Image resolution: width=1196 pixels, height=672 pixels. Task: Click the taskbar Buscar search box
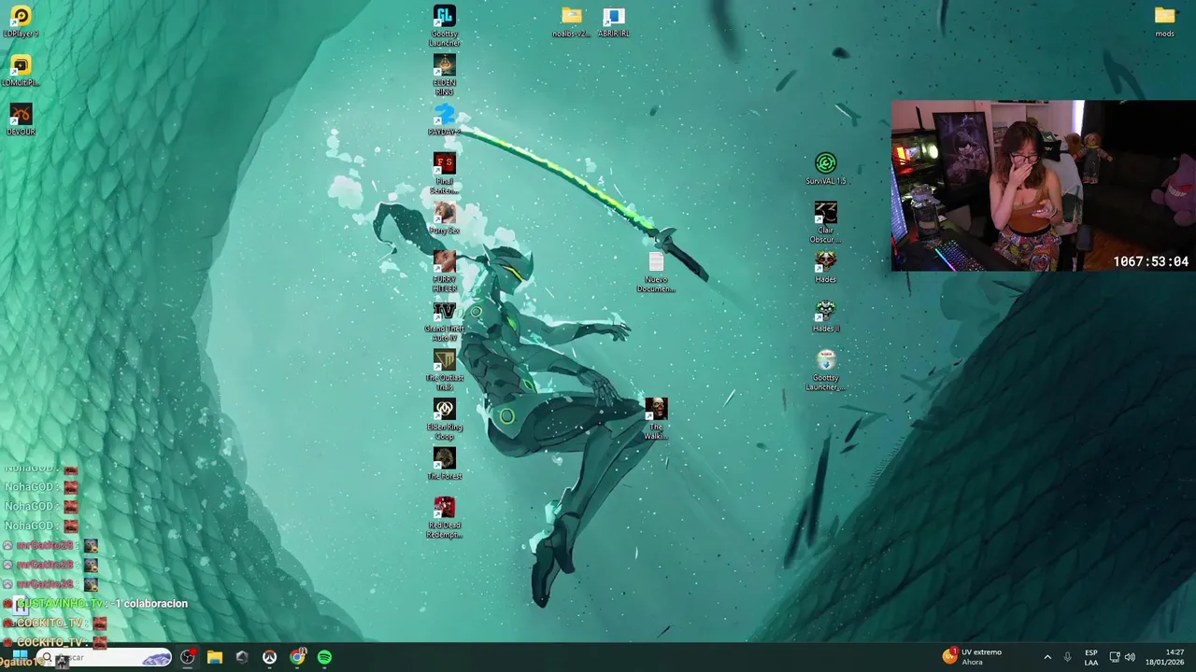coord(105,657)
